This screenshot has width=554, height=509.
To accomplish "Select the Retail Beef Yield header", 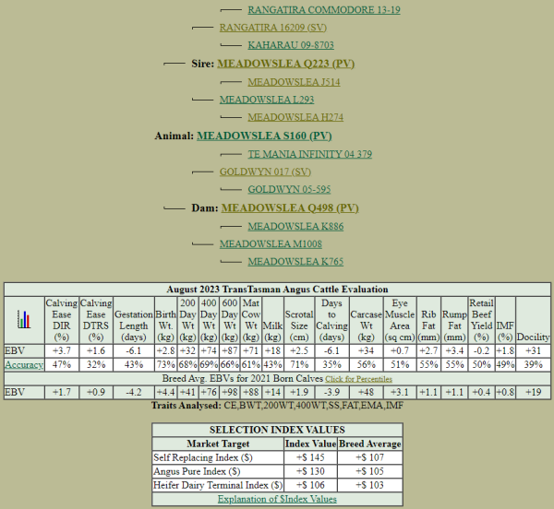I will click(481, 320).
